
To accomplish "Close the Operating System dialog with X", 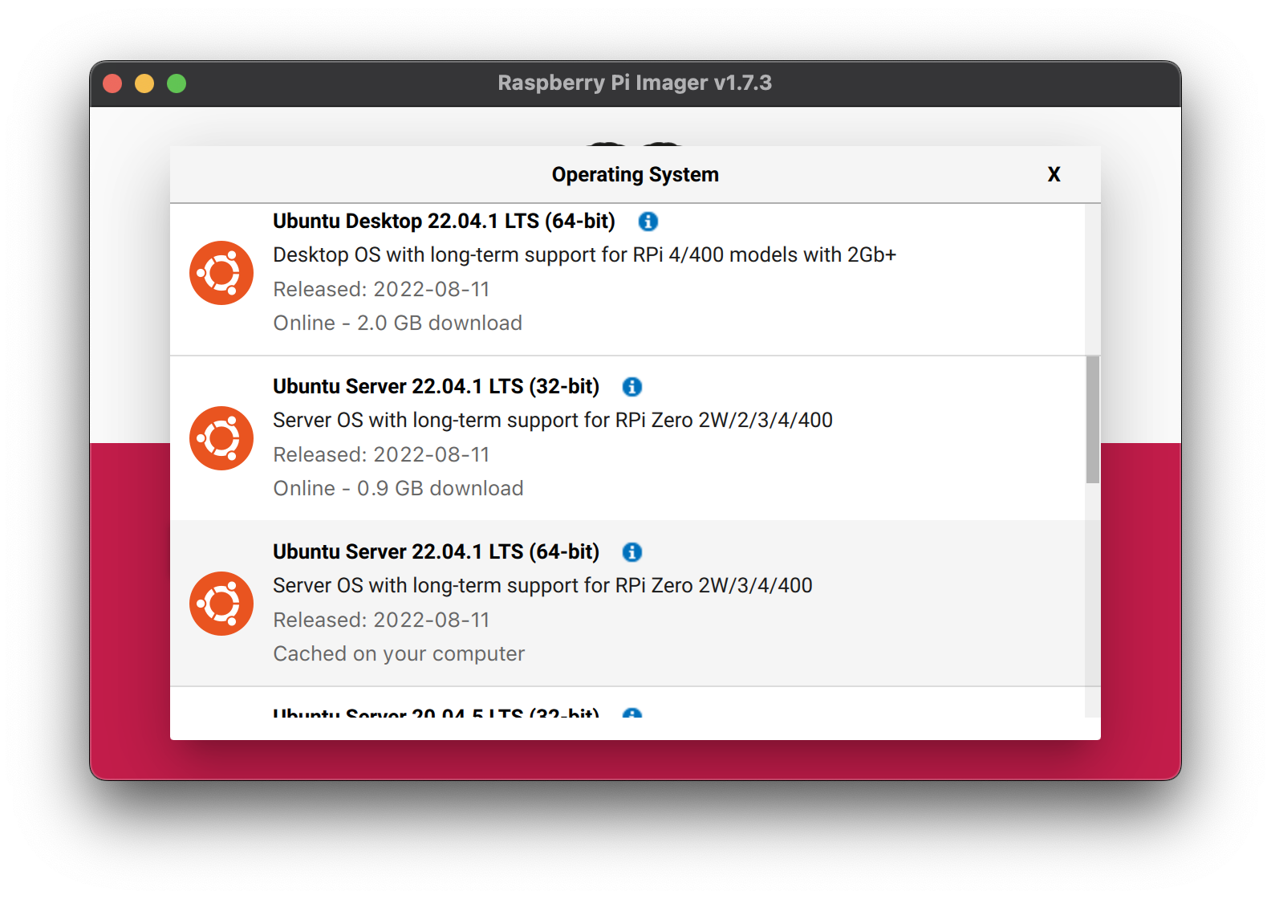I will coord(1054,174).
